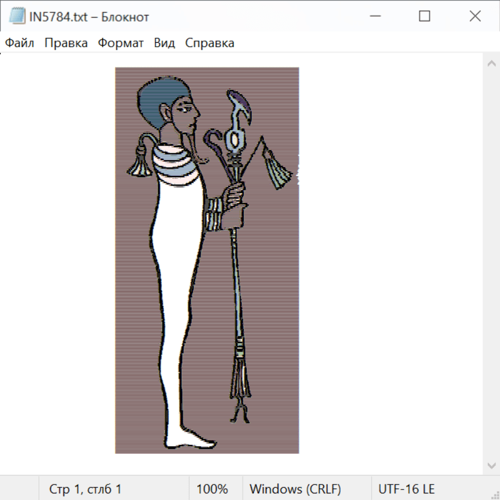Maximize the Блокнот window
Image resolution: width=500 pixels, height=500 pixels.
pos(424,17)
